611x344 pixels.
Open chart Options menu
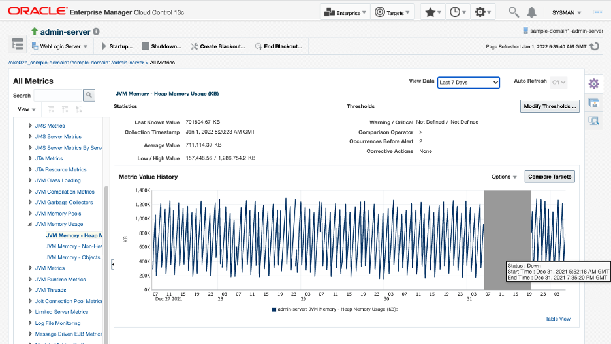click(x=504, y=177)
